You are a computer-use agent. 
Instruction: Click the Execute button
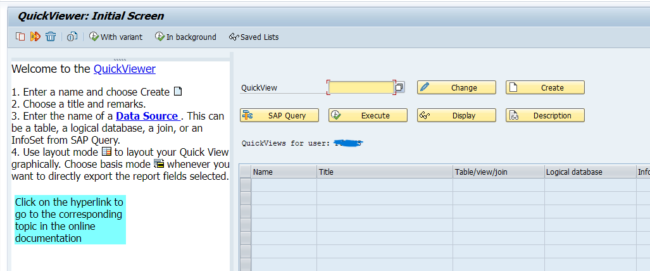pos(368,115)
